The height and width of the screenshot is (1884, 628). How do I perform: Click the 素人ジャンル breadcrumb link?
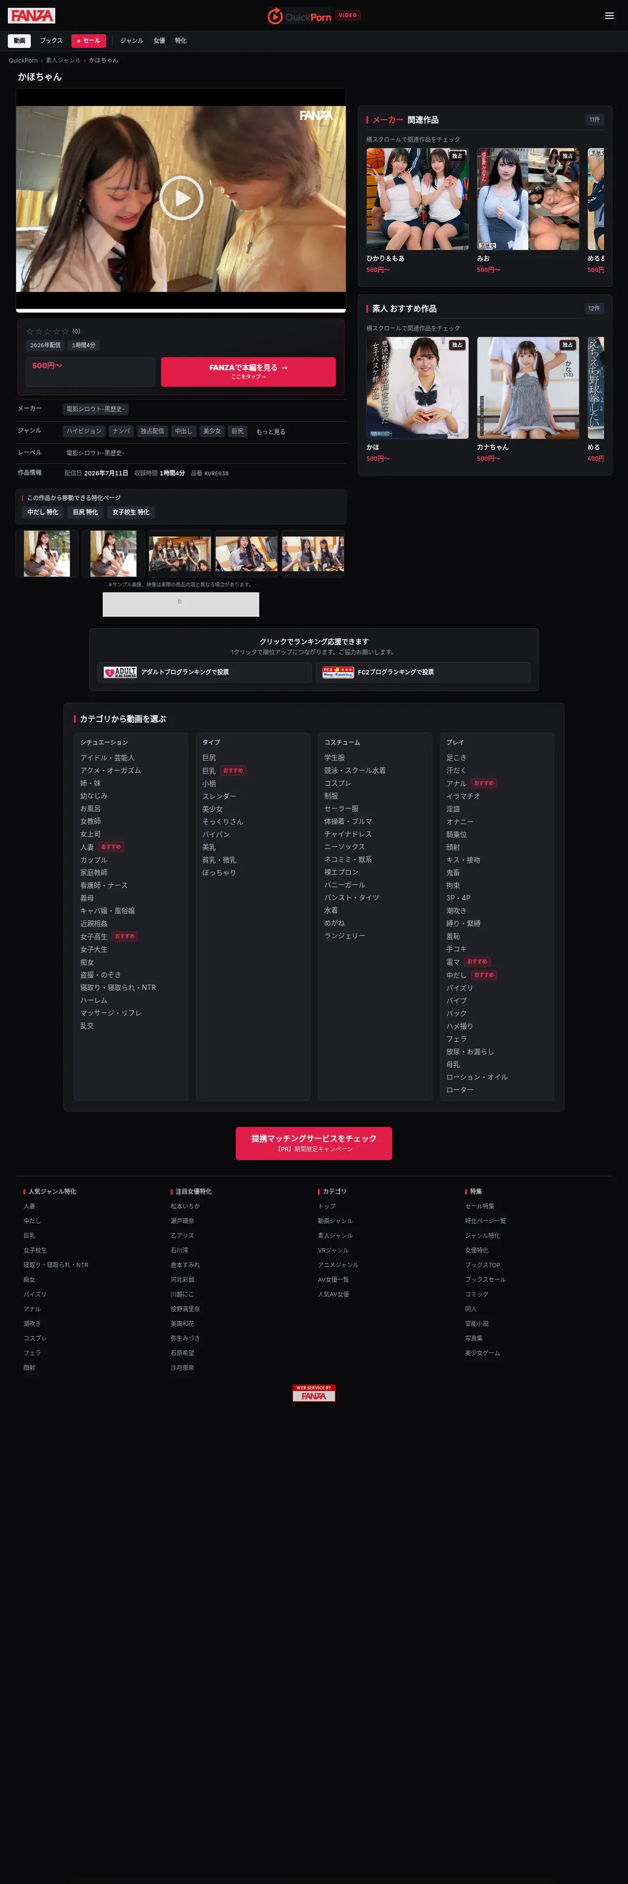pyautogui.click(x=63, y=61)
